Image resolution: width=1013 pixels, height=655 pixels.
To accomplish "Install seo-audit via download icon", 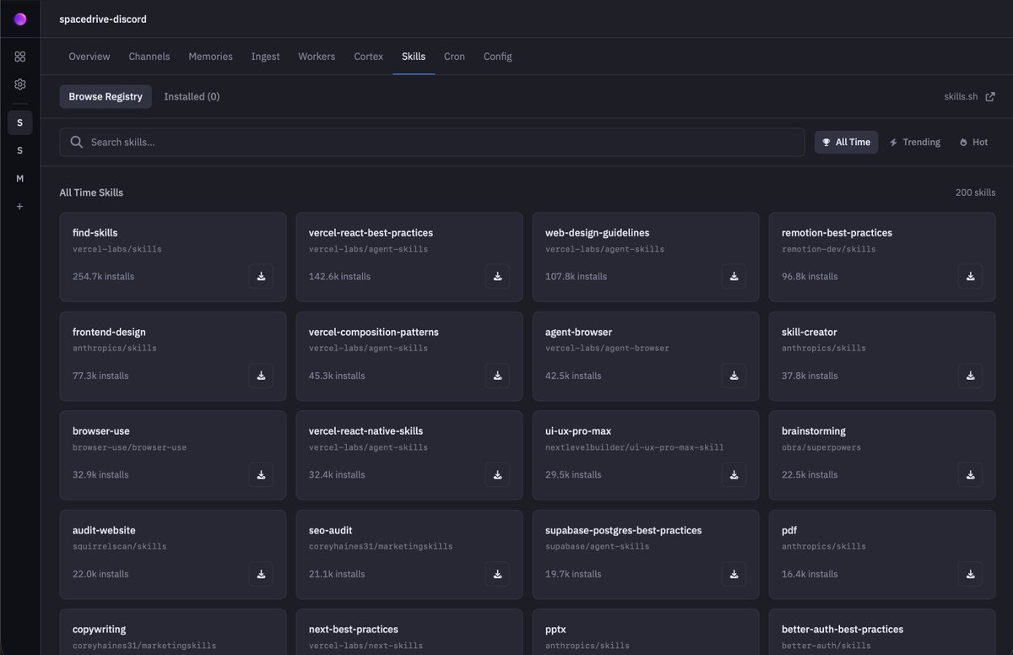I will tap(497, 574).
